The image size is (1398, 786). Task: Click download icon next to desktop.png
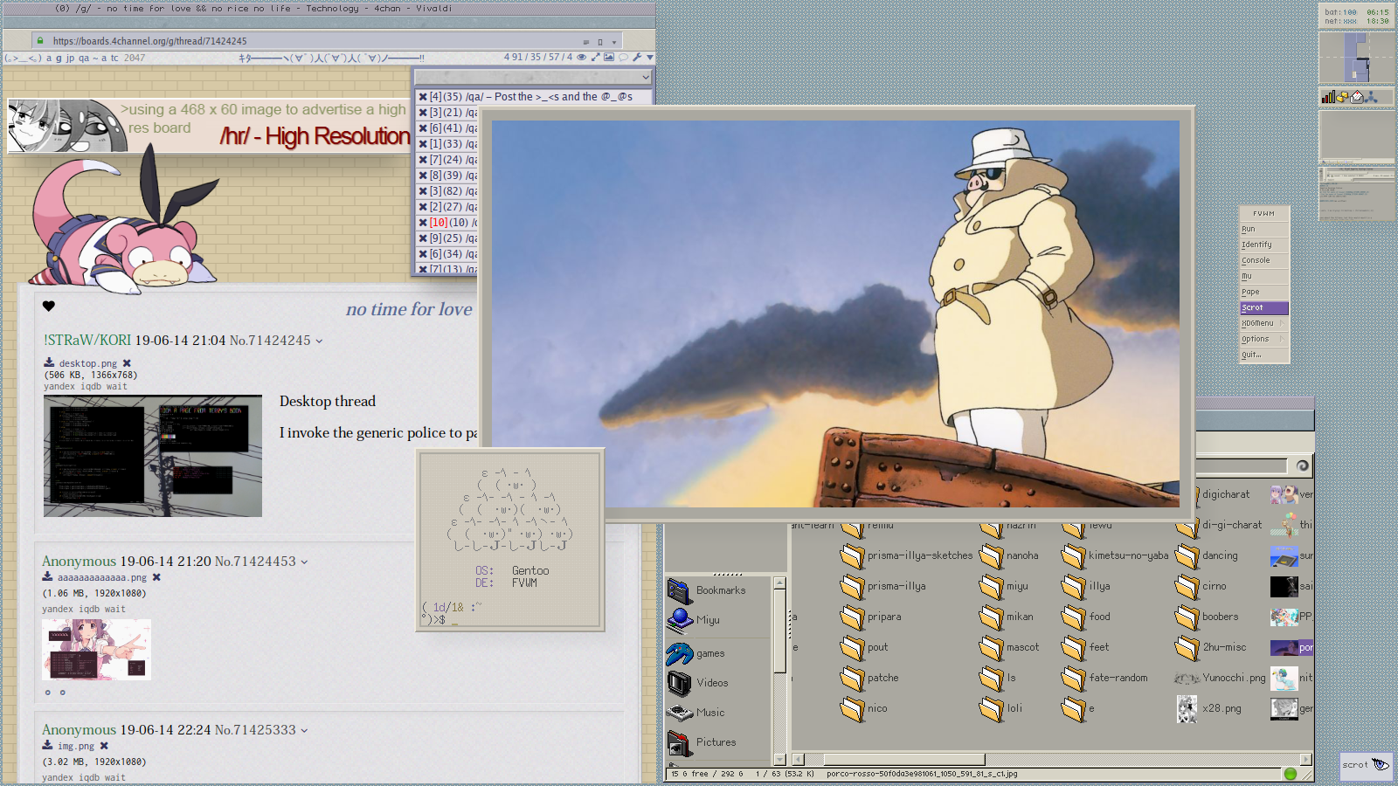(x=49, y=363)
